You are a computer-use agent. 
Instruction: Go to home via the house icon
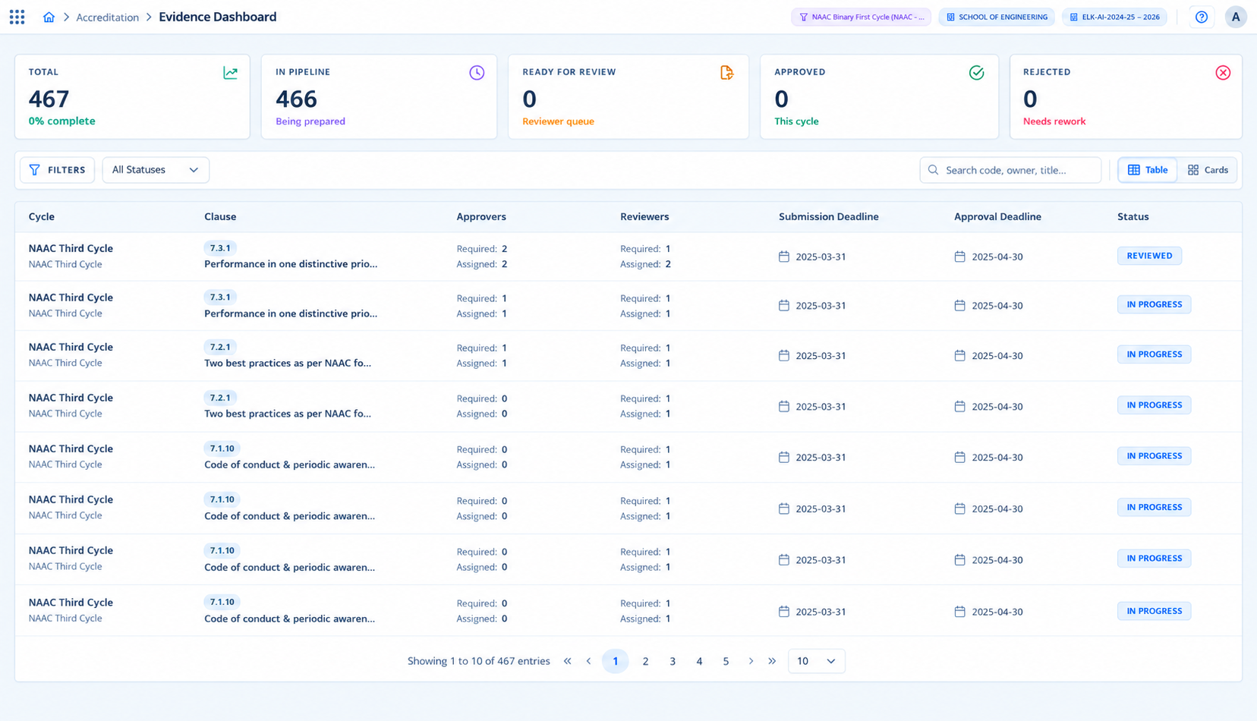(x=49, y=17)
